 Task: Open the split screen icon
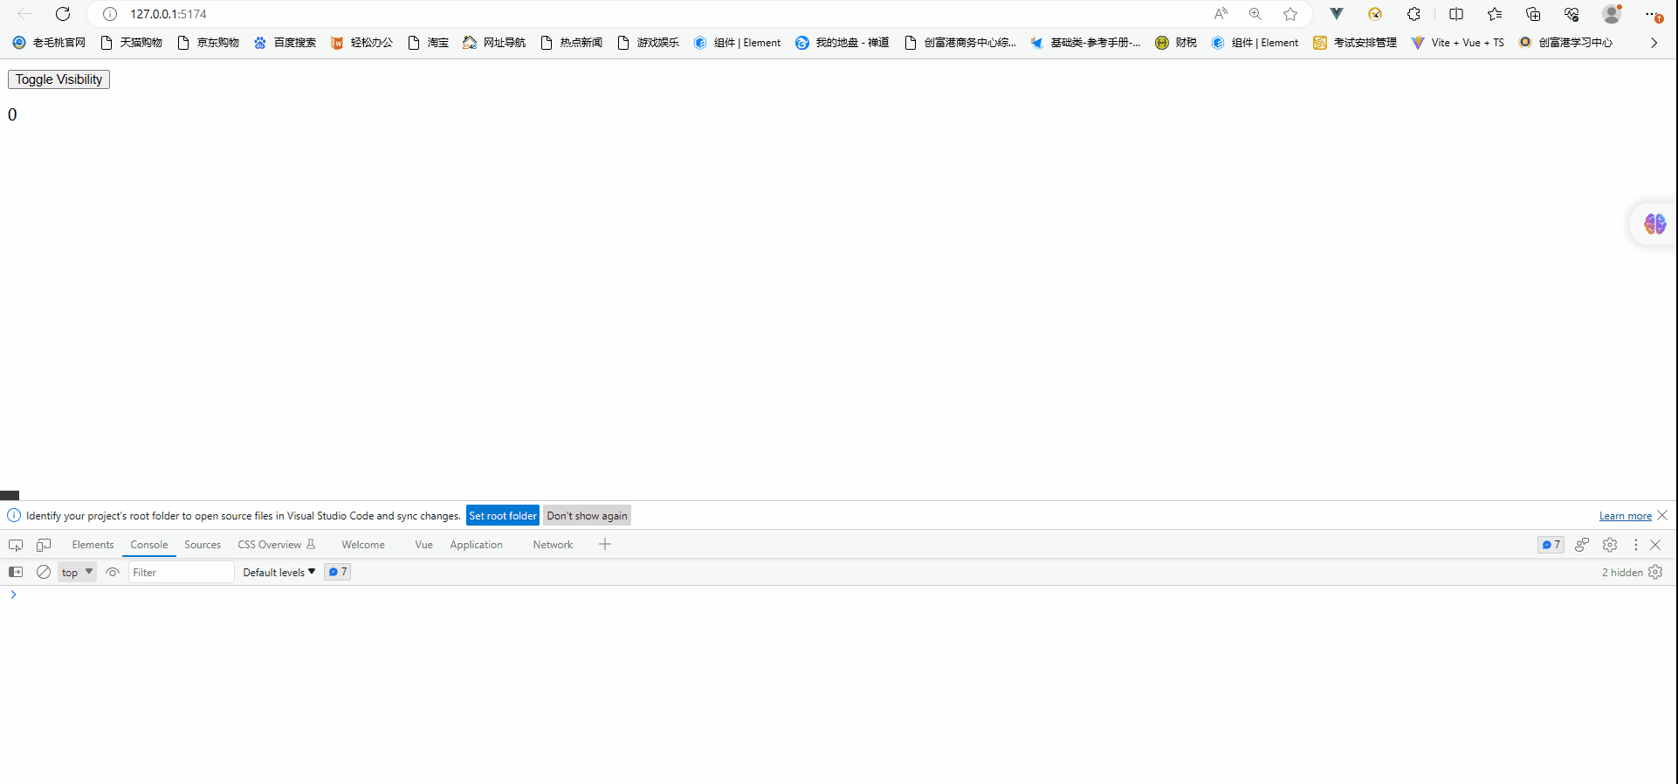click(1456, 14)
